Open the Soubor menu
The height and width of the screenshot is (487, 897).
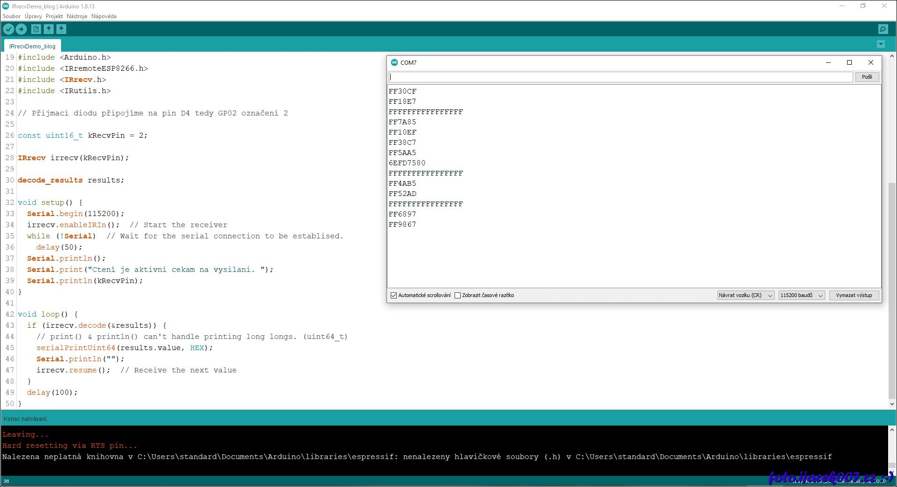tap(12, 16)
